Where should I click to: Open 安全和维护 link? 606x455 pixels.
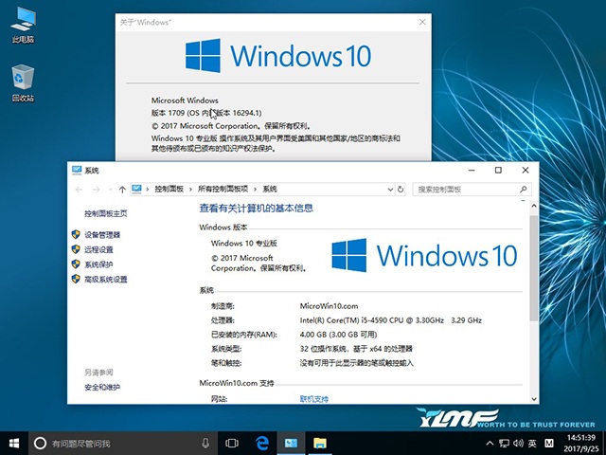(102, 388)
